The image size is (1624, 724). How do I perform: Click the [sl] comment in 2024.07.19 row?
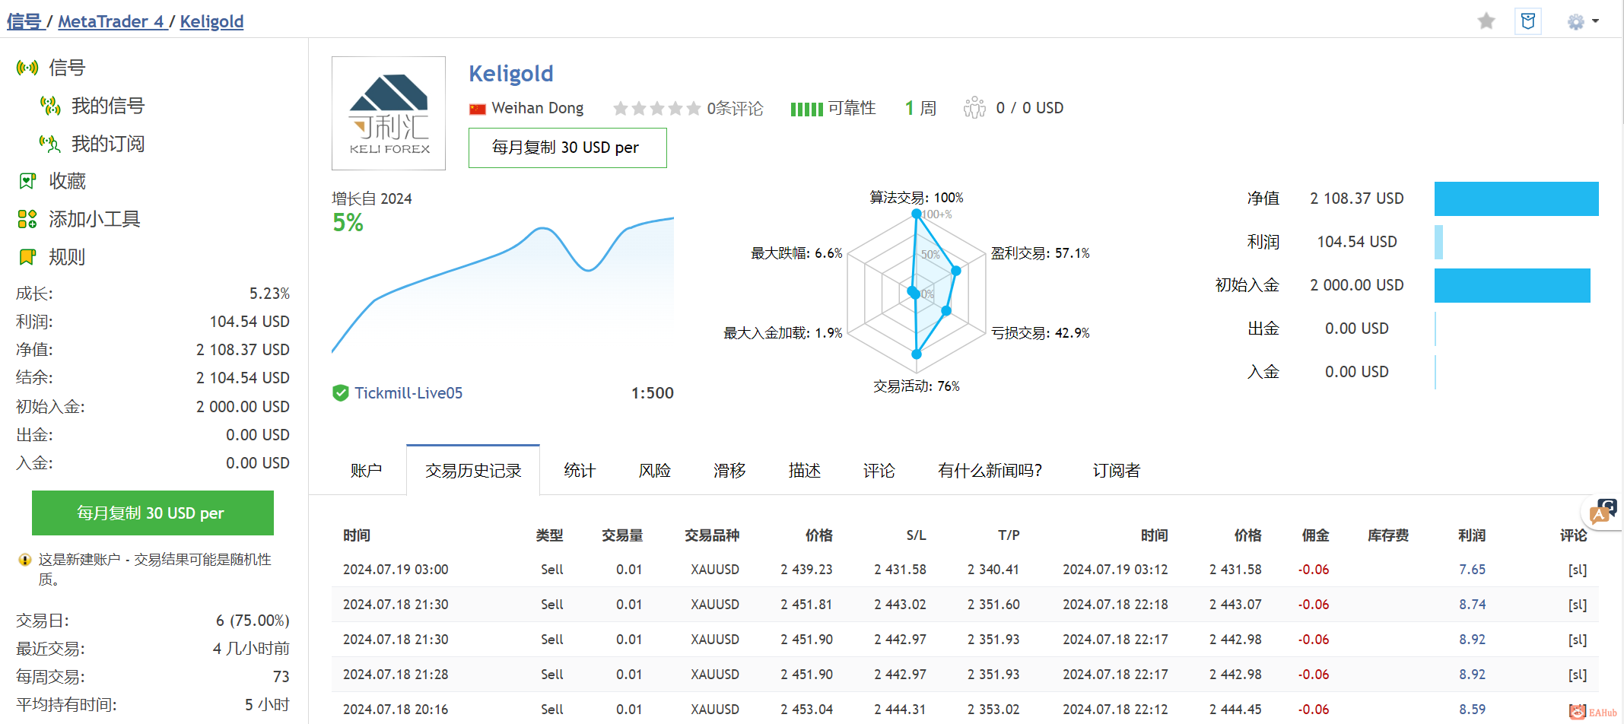[x=1578, y=570]
